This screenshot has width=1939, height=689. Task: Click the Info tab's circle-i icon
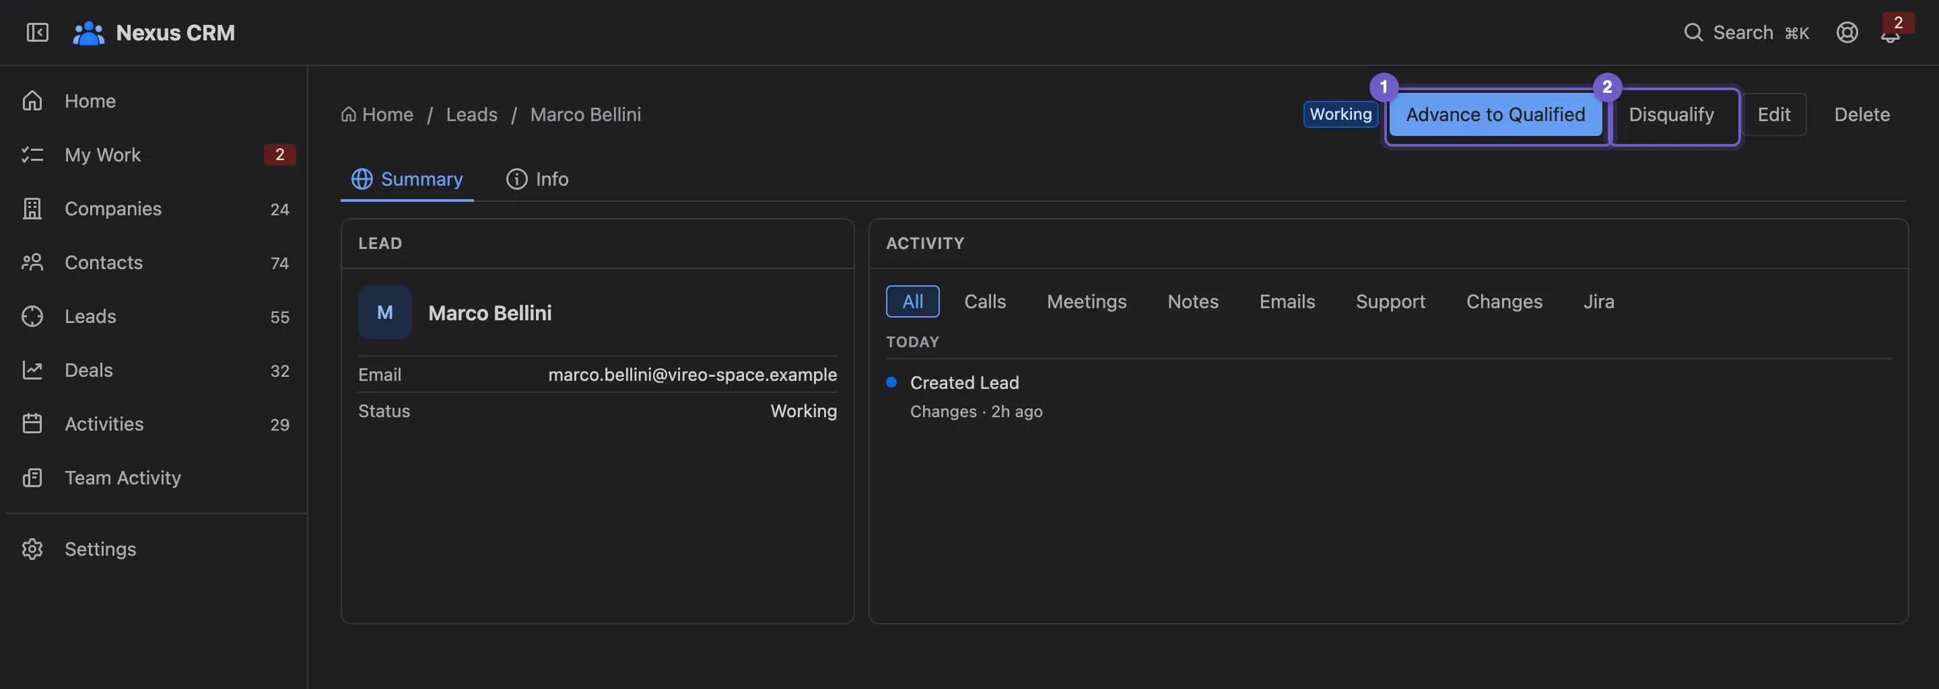[x=516, y=179]
